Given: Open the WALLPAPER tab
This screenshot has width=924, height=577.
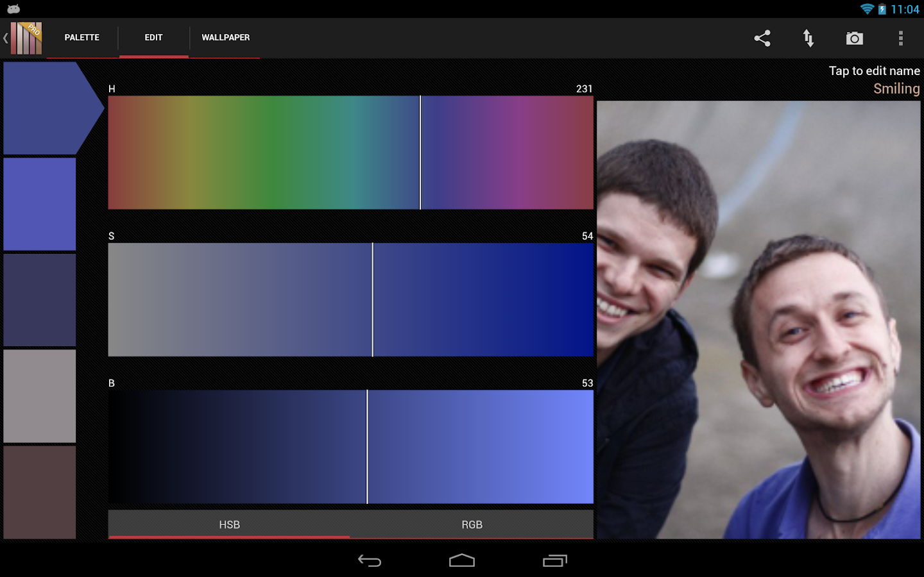Looking at the screenshot, I should pos(225,37).
